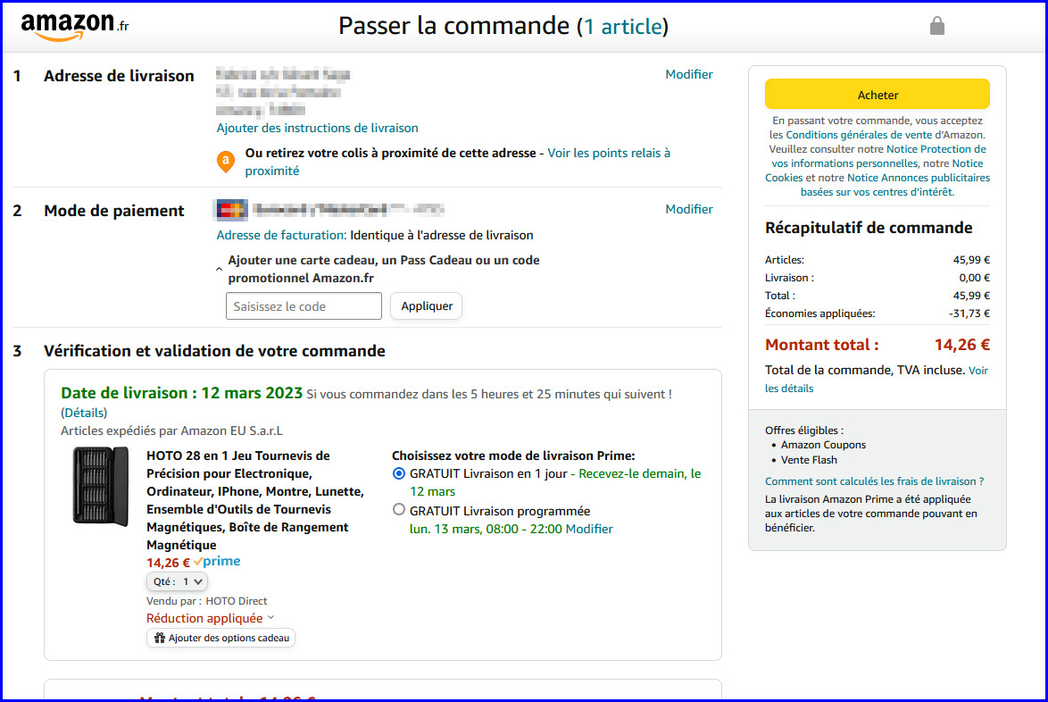This screenshot has height=702, width=1048.
Task: Open Conditions générales de vente link
Action: point(859,135)
